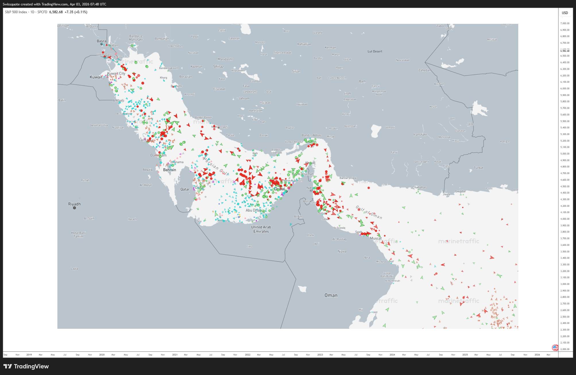576x375 pixels.
Task: Click the 2025 year marker on the time axis
Action: tap(465, 355)
